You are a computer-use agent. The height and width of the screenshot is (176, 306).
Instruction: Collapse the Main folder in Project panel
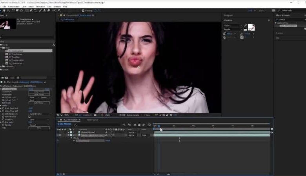tap(1, 48)
